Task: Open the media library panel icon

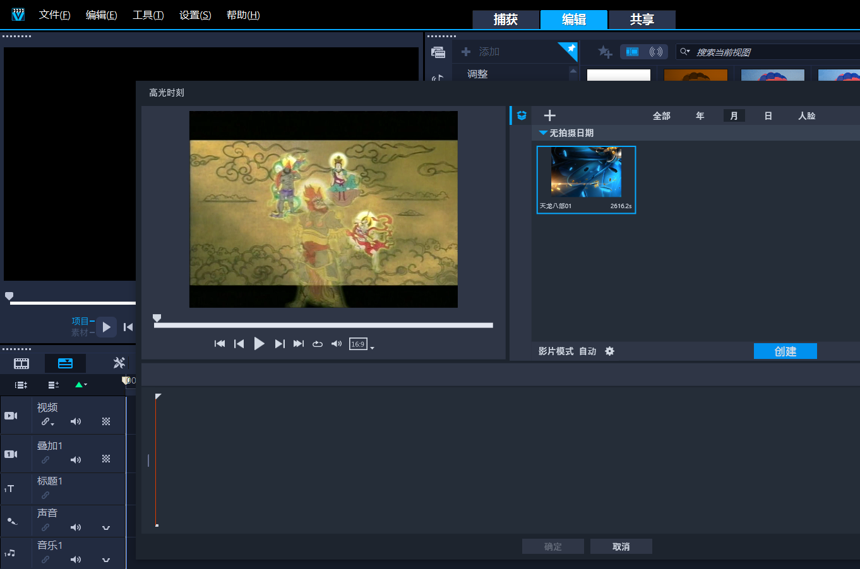Action: pyautogui.click(x=438, y=52)
